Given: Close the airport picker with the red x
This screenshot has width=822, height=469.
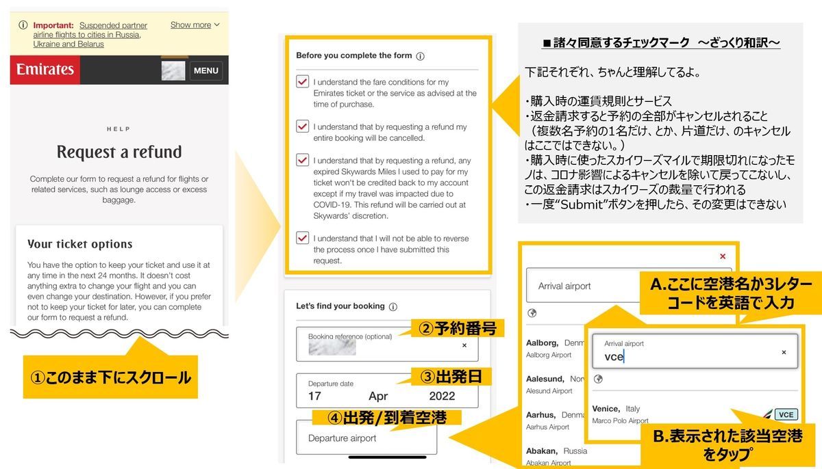Looking at the screenshot, I should click(x=722, y=256).
